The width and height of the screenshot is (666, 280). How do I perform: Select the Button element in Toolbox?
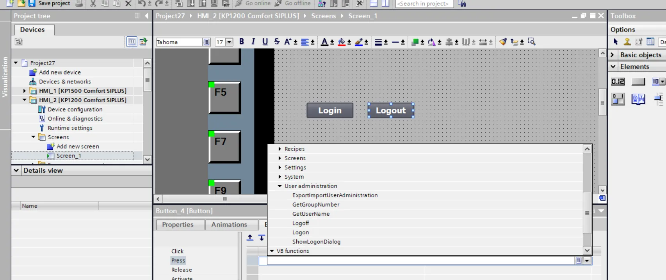pyautogui.click(x=638, y=82)
